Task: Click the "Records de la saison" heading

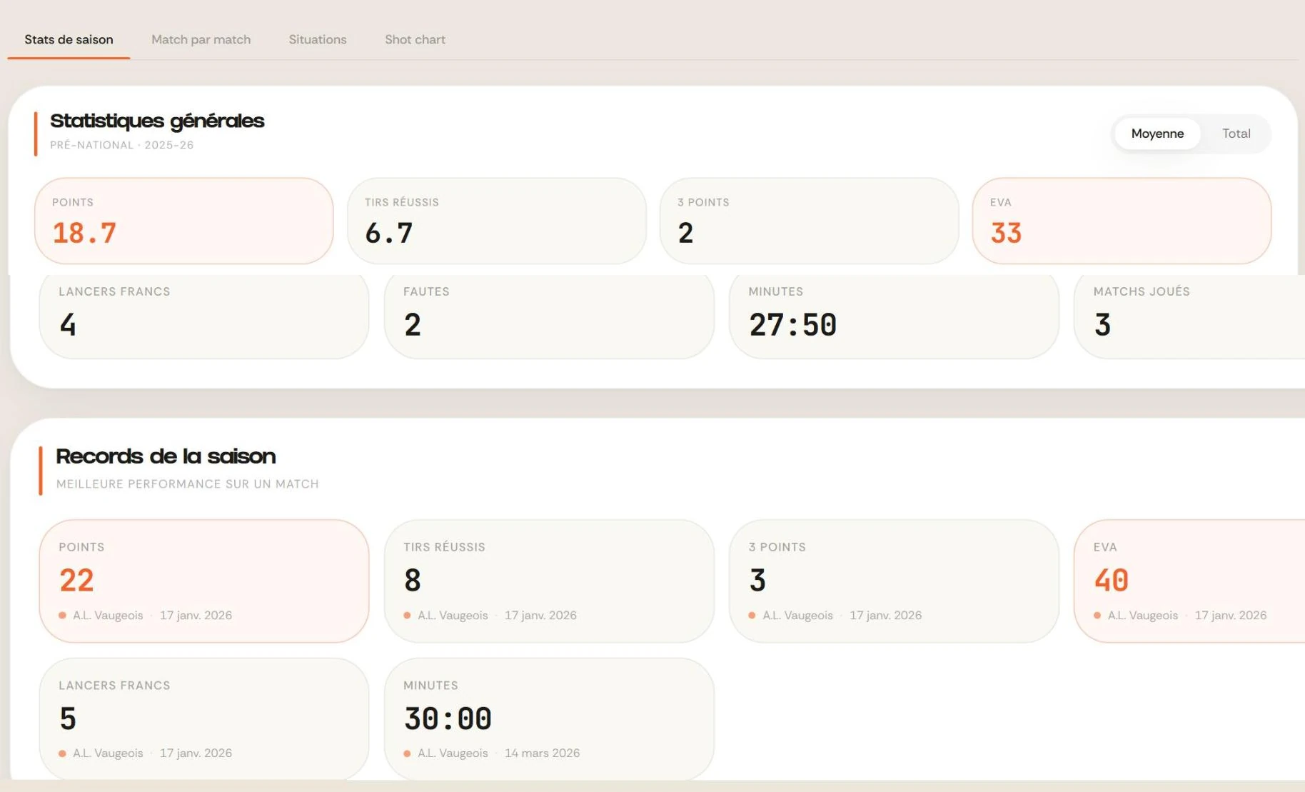Action: point(166,456)
